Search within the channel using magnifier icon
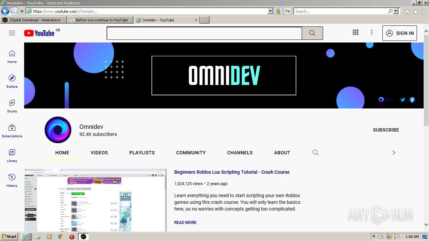Image resolution: width=429 pixels, height=241 pixels. 315,153
